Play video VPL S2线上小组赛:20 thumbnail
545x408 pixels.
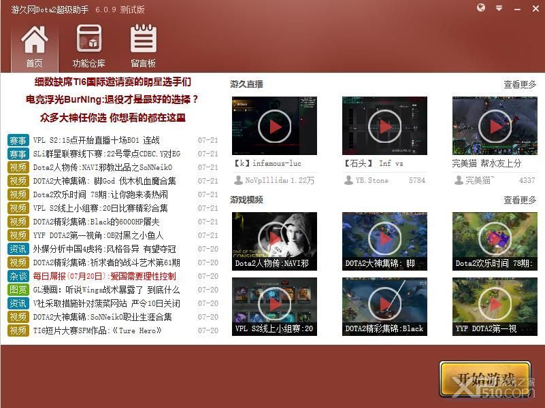coord(274,307)
